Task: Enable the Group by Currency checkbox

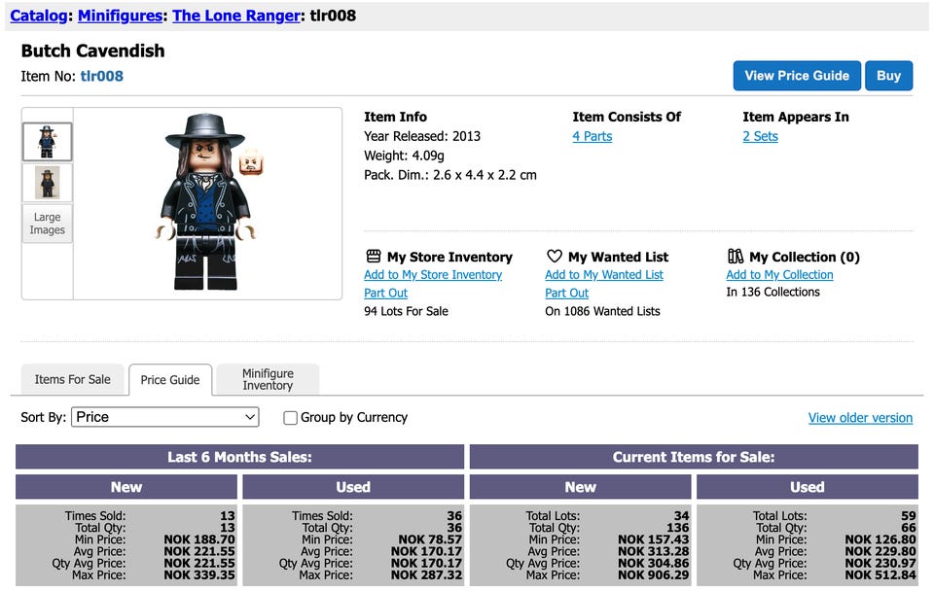Action: point(290,418)
